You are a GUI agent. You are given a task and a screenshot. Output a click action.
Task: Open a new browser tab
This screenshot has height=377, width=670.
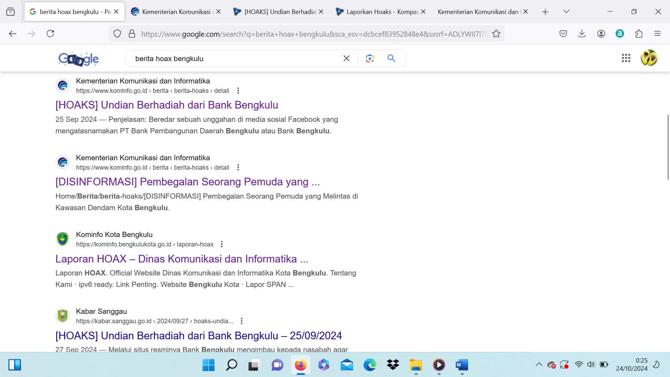click(x=545, y=12)
